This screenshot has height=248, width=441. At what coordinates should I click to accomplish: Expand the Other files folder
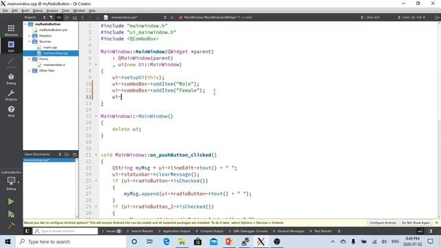point(29,70)
